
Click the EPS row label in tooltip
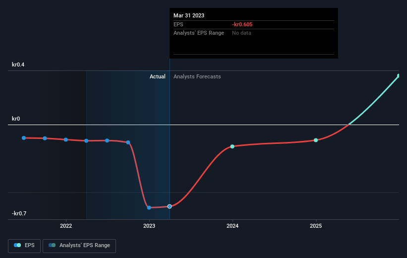(178, 24)
